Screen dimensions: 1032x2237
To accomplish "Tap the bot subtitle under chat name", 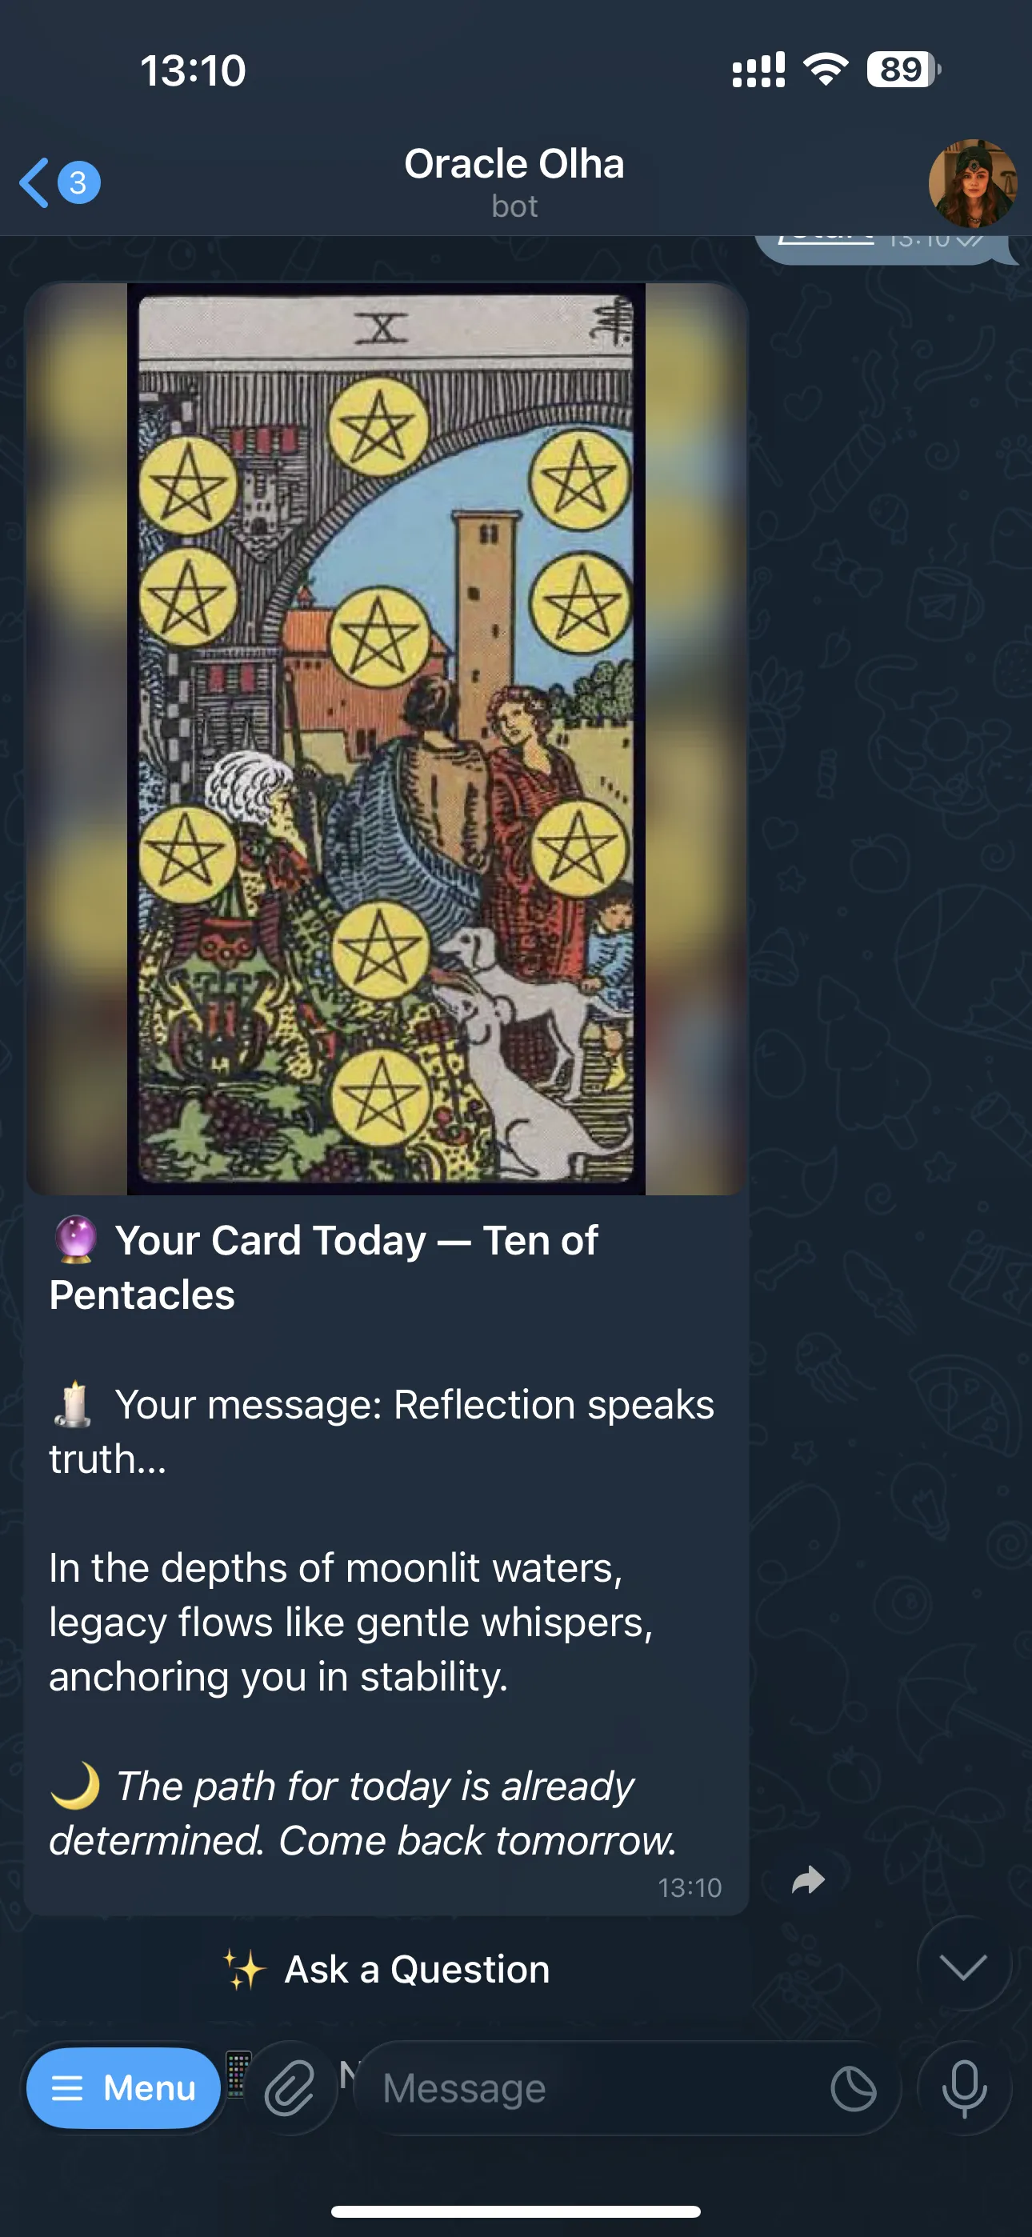I will [514, 206].
